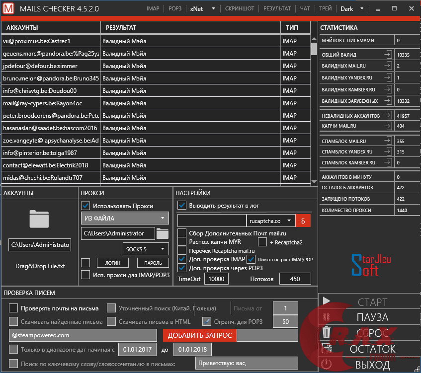Screen dimensions: 421x373
Task: Open the ИЗ ФАЙЛА source dropdown
Action: click(125, 218)
